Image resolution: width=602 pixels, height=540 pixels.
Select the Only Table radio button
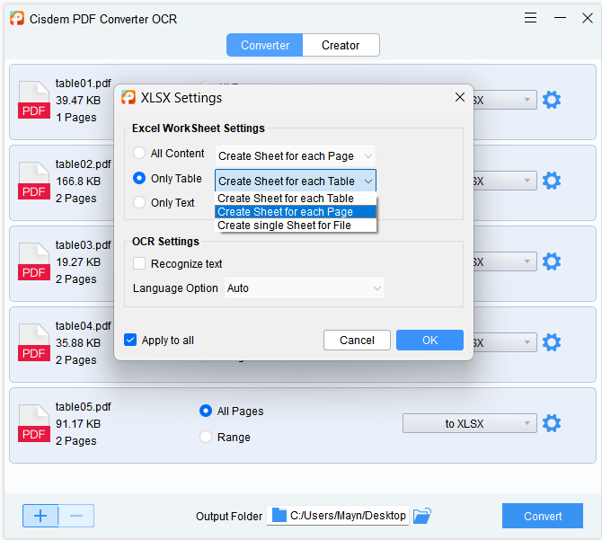[x=139, y=178]
